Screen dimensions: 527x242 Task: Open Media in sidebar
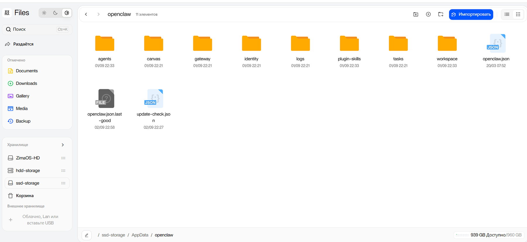point(18,109)
